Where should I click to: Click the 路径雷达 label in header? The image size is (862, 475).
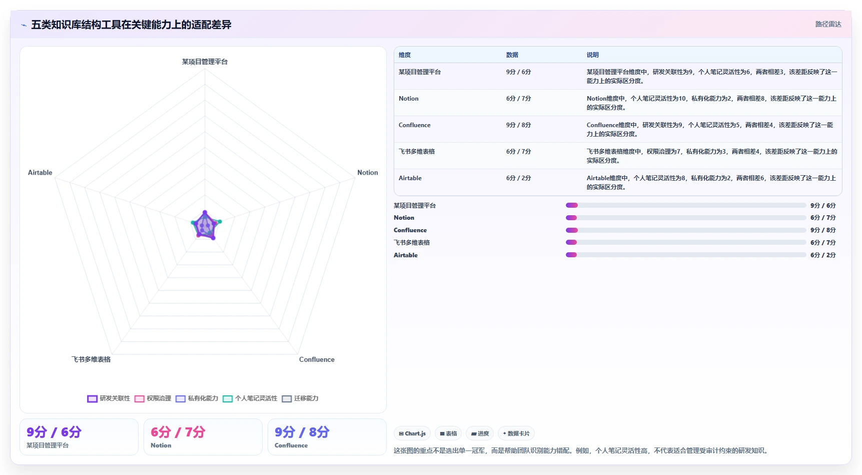pos(828,24)
